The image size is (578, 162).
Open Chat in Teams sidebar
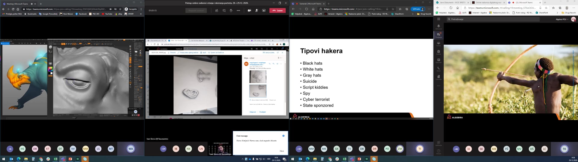point(438,35)
